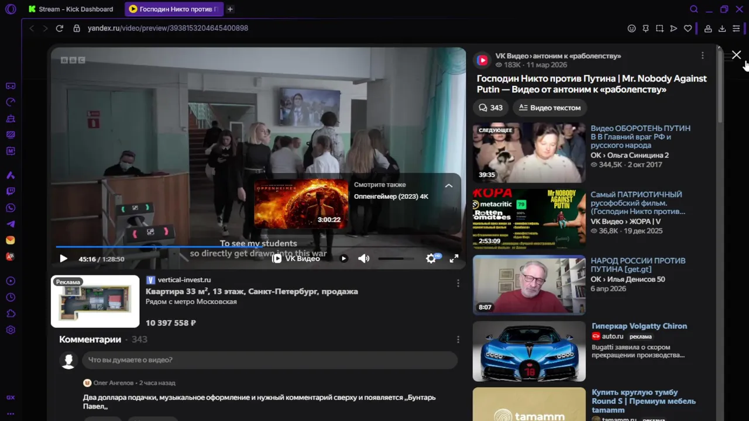749x421 pixels.
Task: Open the video options three-dots menu
Action: click(x=702, y=56)
